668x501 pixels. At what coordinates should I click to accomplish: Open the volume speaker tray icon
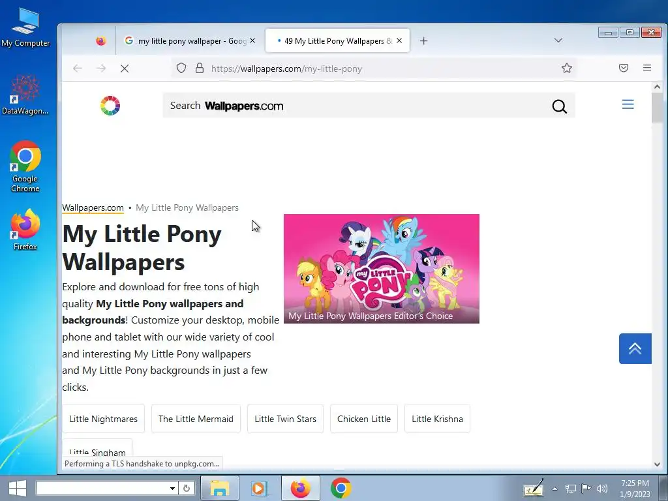pyautogui.click(x=601, y=488)
